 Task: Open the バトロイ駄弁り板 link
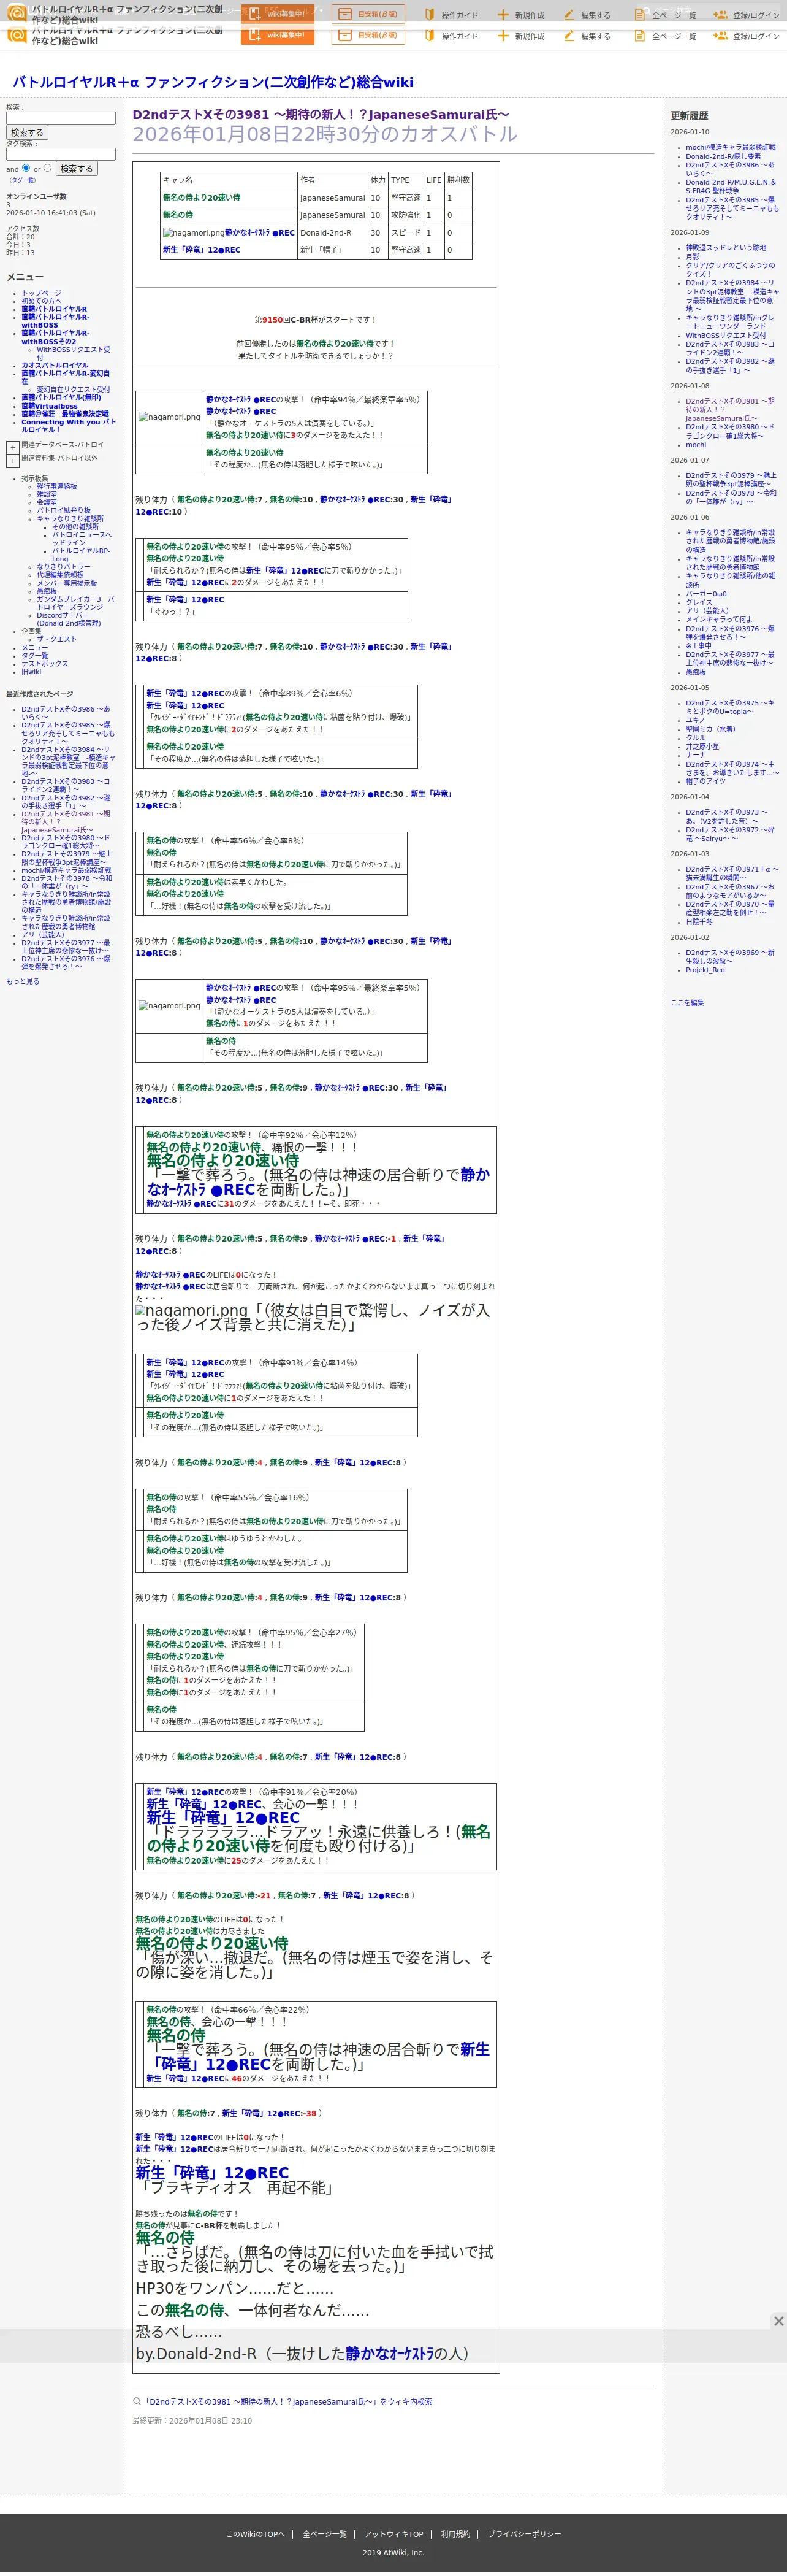pos(64,510)
